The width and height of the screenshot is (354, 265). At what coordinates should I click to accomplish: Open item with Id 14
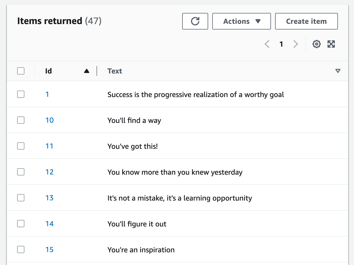point(50,224)
